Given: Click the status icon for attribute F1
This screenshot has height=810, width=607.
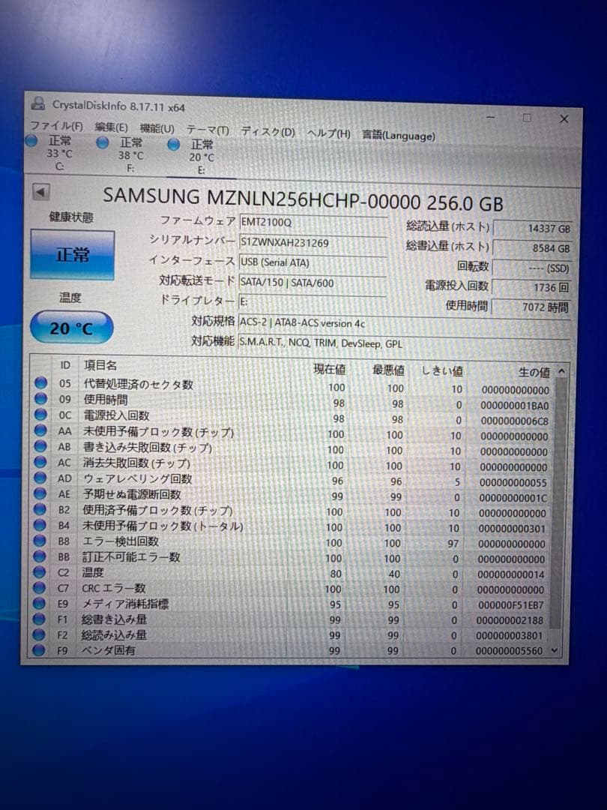Looking at the screenshot, I should [39, 618].
